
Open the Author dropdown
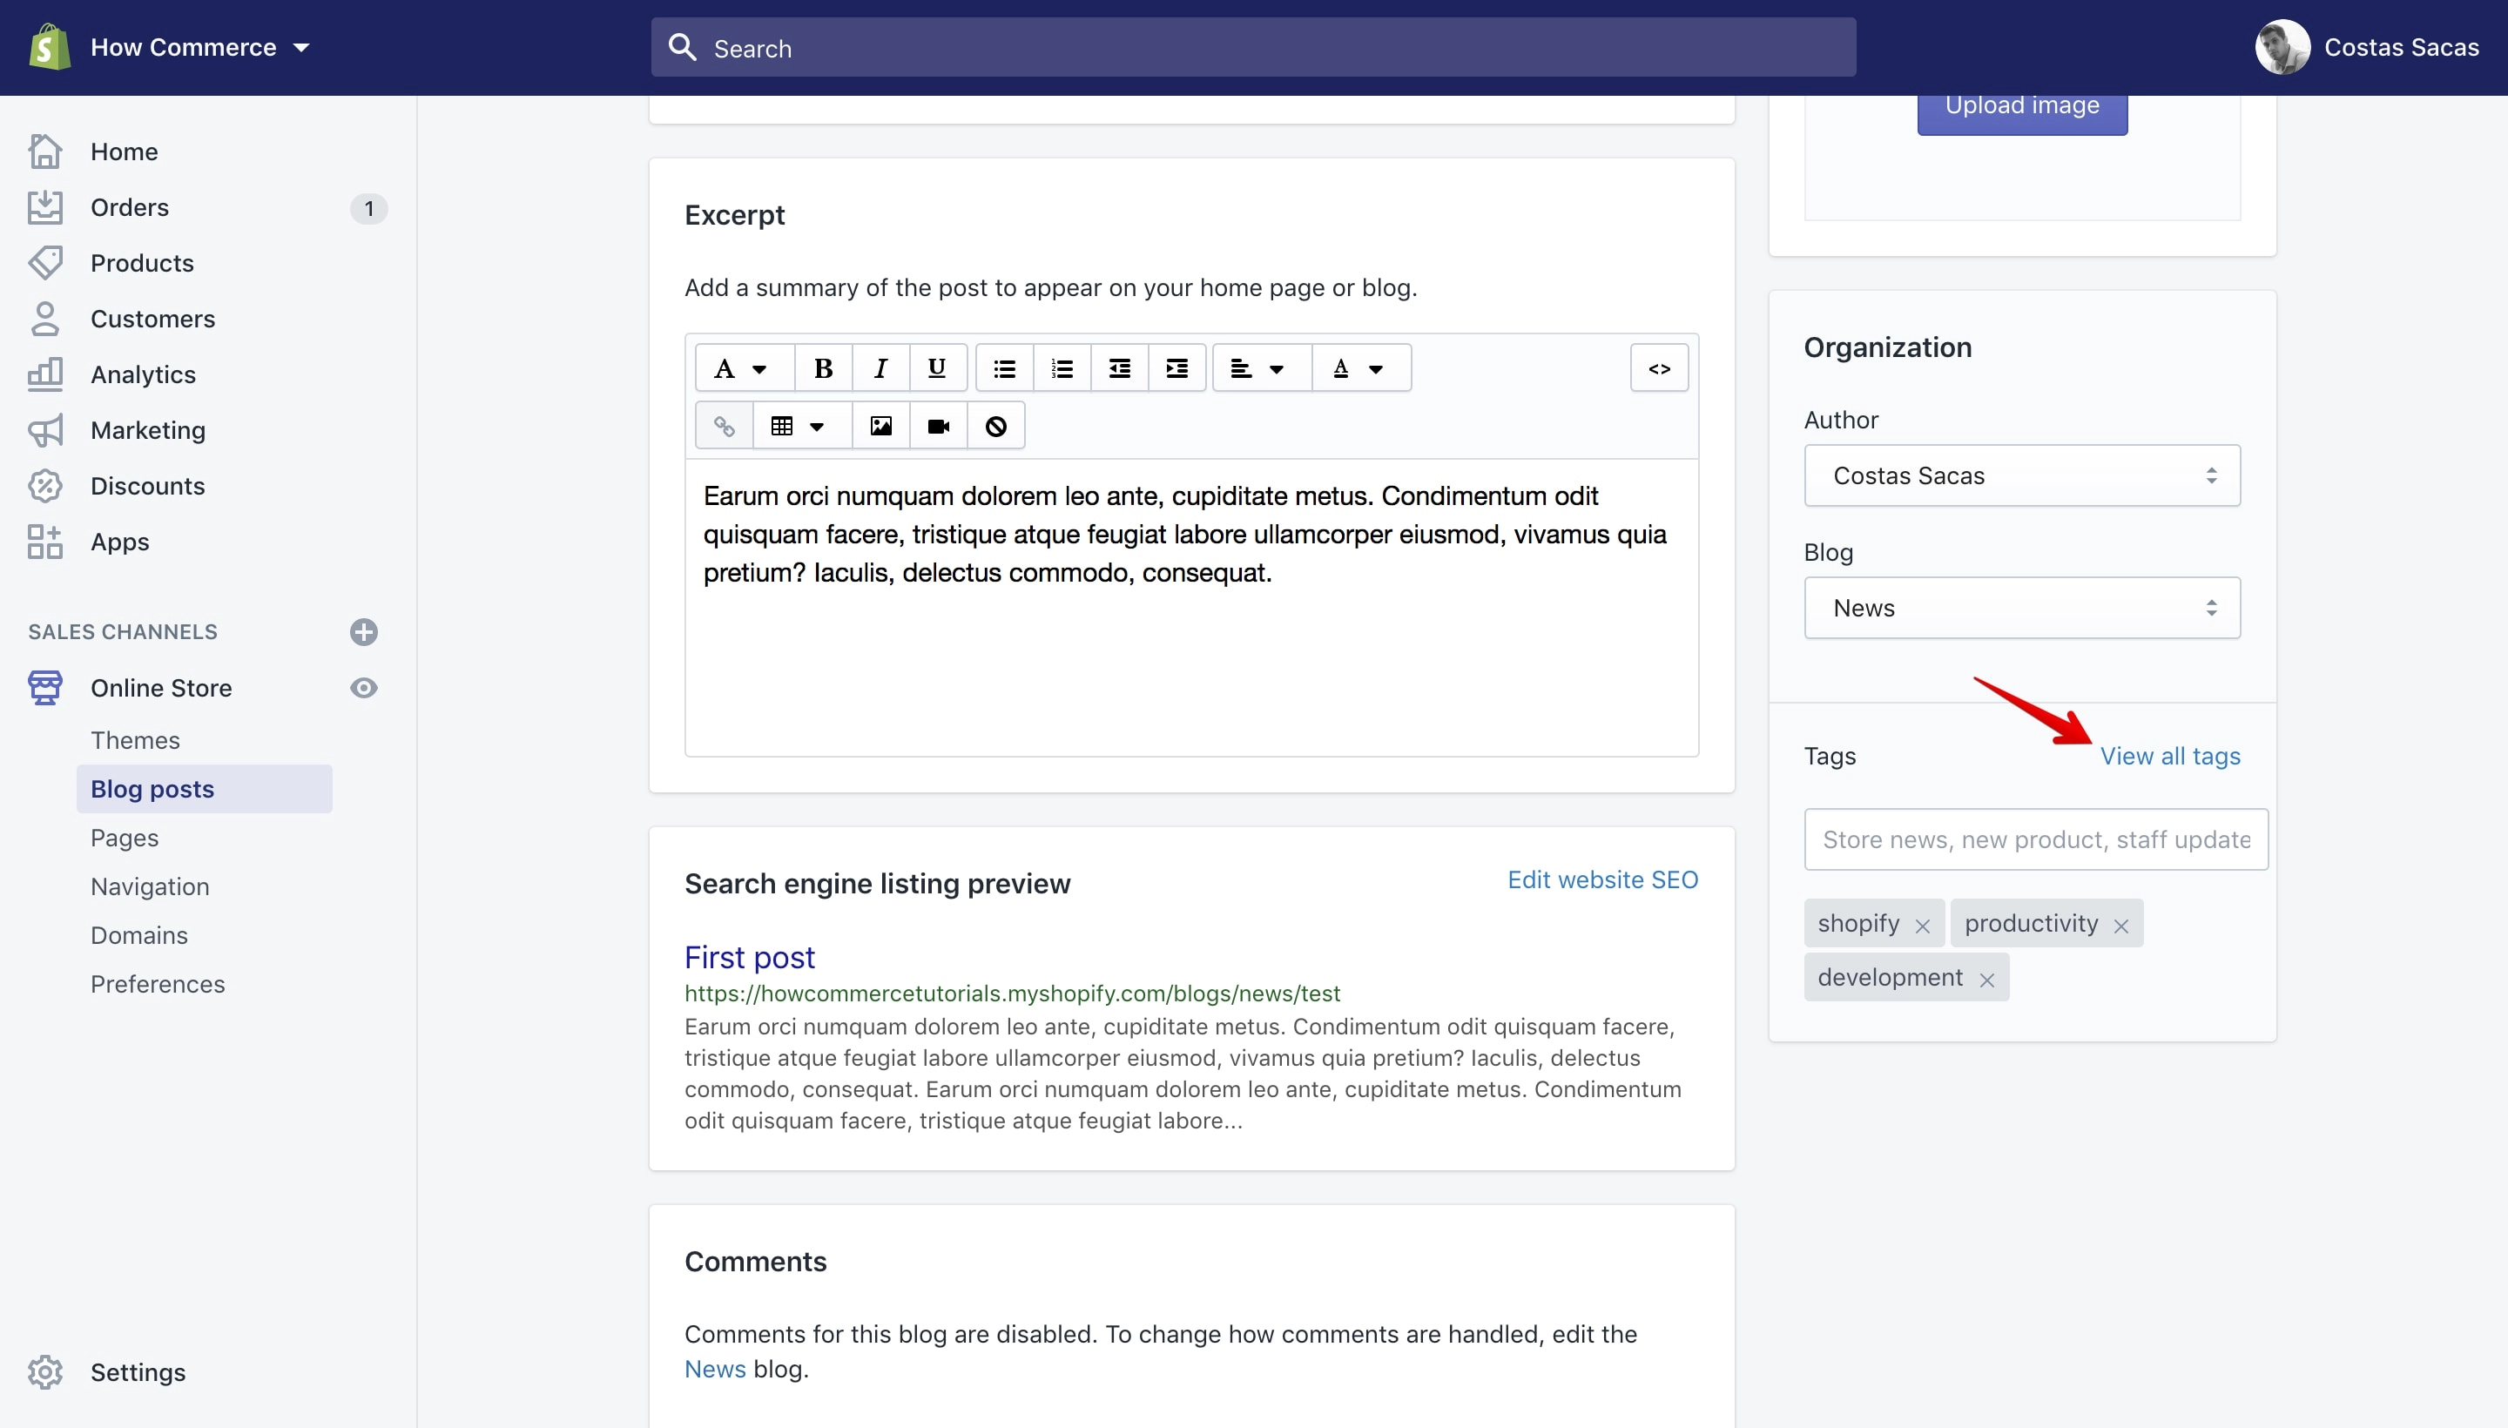[2021, 475]
